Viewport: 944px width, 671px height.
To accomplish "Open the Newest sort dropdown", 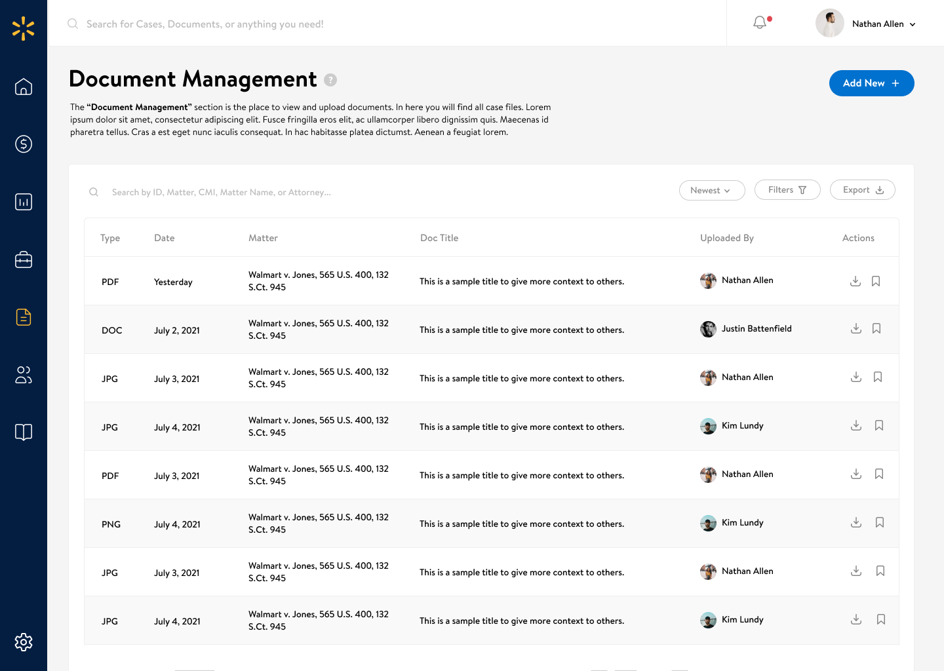I will [x=712, y=190].
